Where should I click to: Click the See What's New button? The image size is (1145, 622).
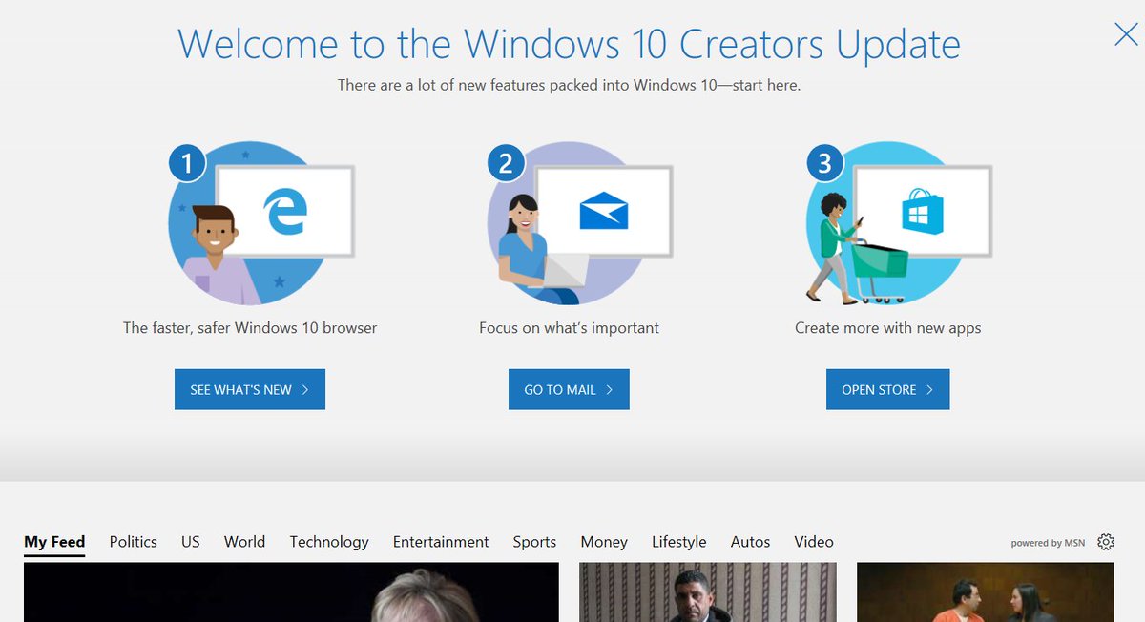click(250, 389)
